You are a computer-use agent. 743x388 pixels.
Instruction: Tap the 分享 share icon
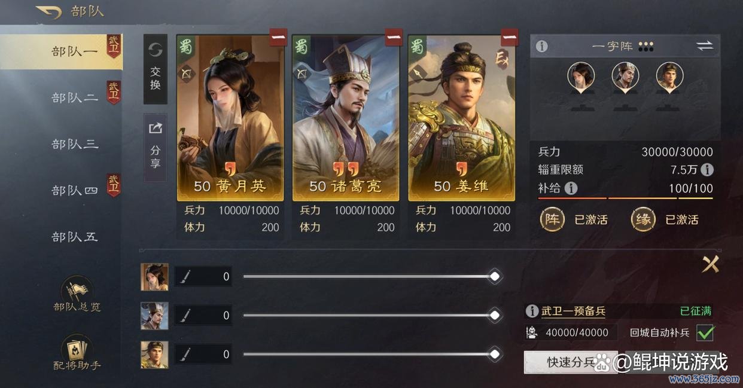(x=156, y=146)
